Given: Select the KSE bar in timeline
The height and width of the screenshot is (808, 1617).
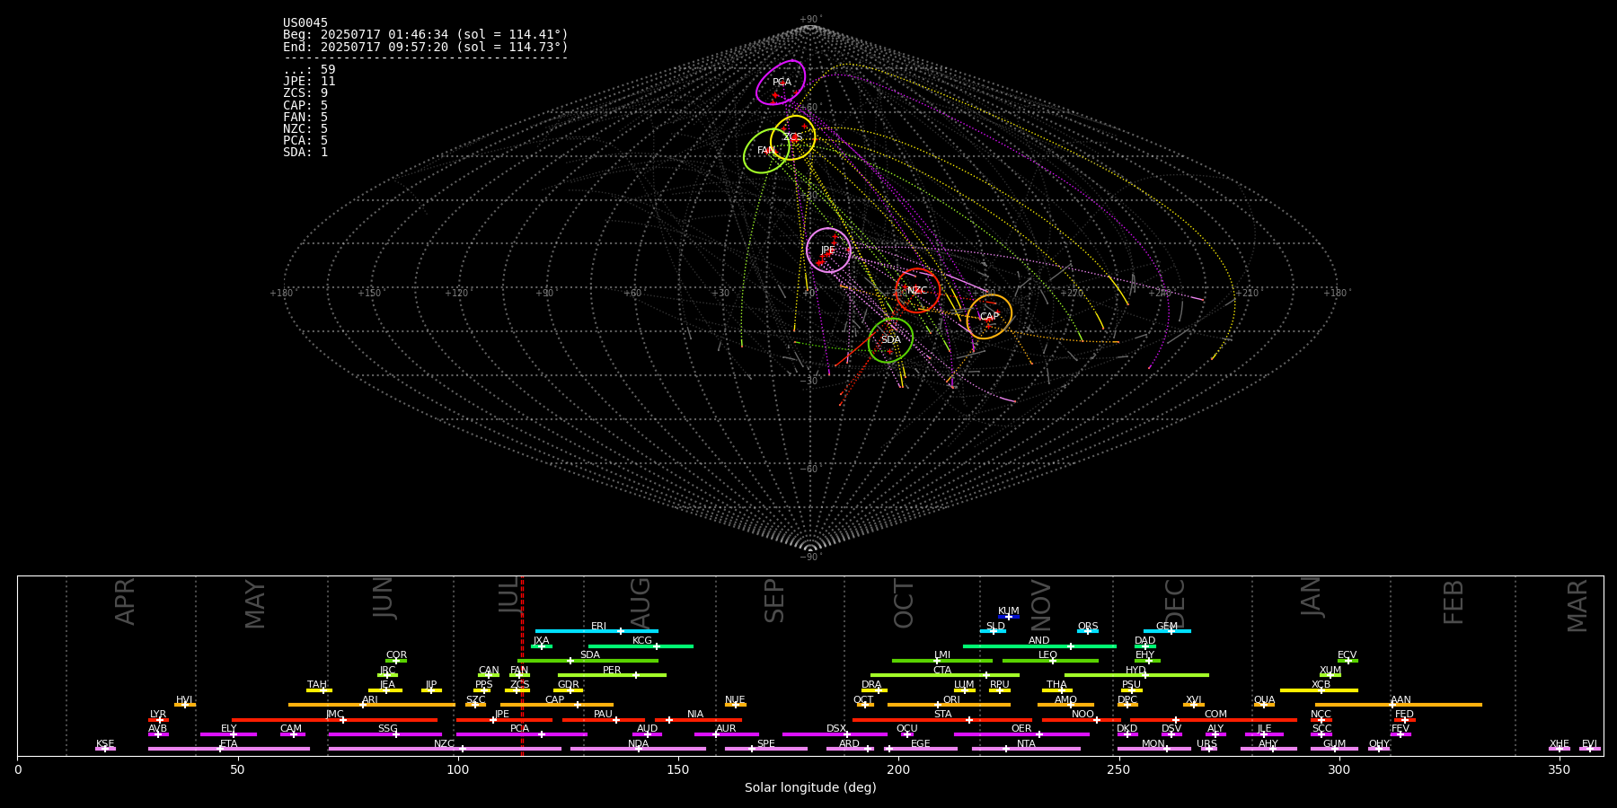Looking at the screenshot, I should click(x=105, y=749).
